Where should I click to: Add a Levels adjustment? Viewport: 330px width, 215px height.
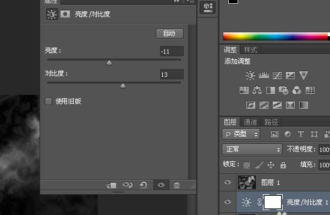[263, 75]
